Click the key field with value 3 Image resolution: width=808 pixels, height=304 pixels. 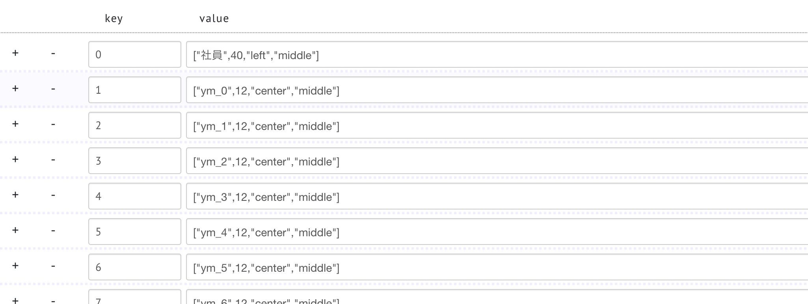[x=135, y=161]
